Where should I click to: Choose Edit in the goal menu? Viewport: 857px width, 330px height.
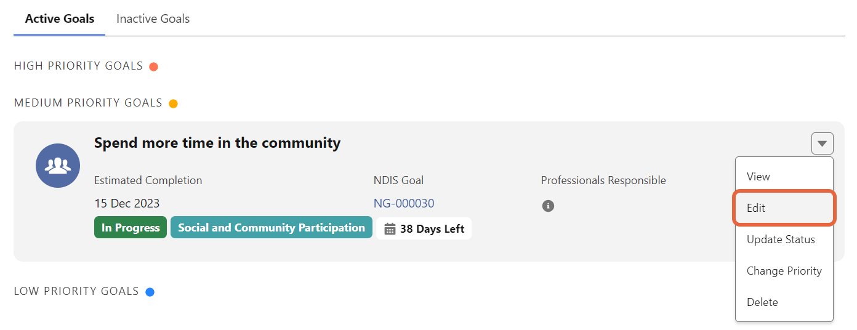tap(756, 208)
